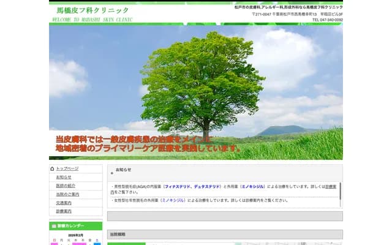
Task: Click the トップページ link
Action: point(67,168)
